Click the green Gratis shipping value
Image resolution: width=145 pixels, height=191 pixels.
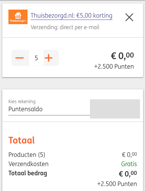pyautogui.click(x=129, y=164)
